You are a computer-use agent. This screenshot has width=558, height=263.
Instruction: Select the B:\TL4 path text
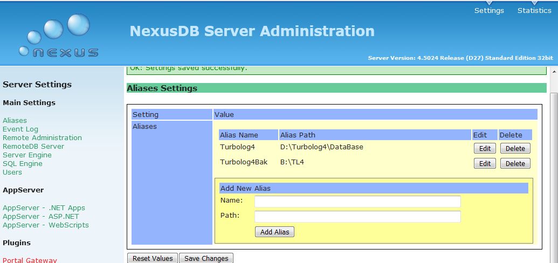click(292, 162)
